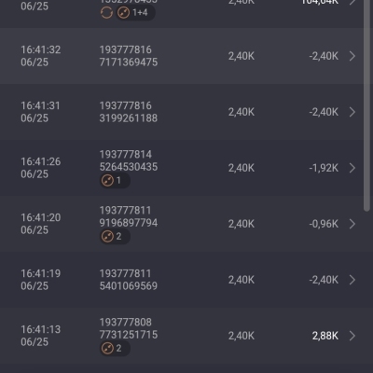
Task: Select round ID 7171369475
Action: click(129, 62)
